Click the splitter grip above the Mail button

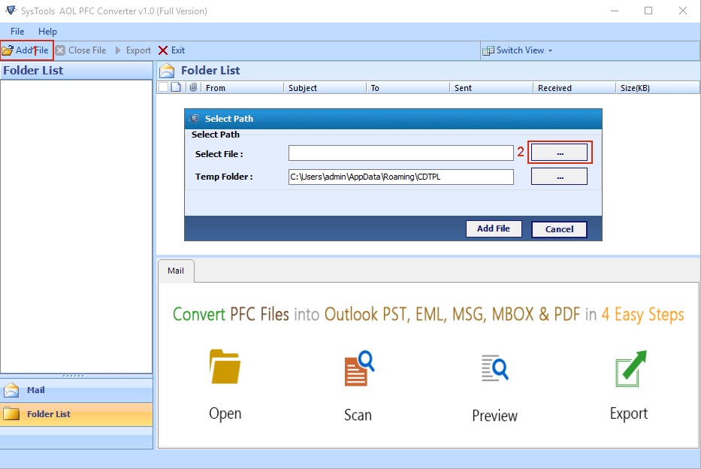pyautogui.click(x=74, y=376)
